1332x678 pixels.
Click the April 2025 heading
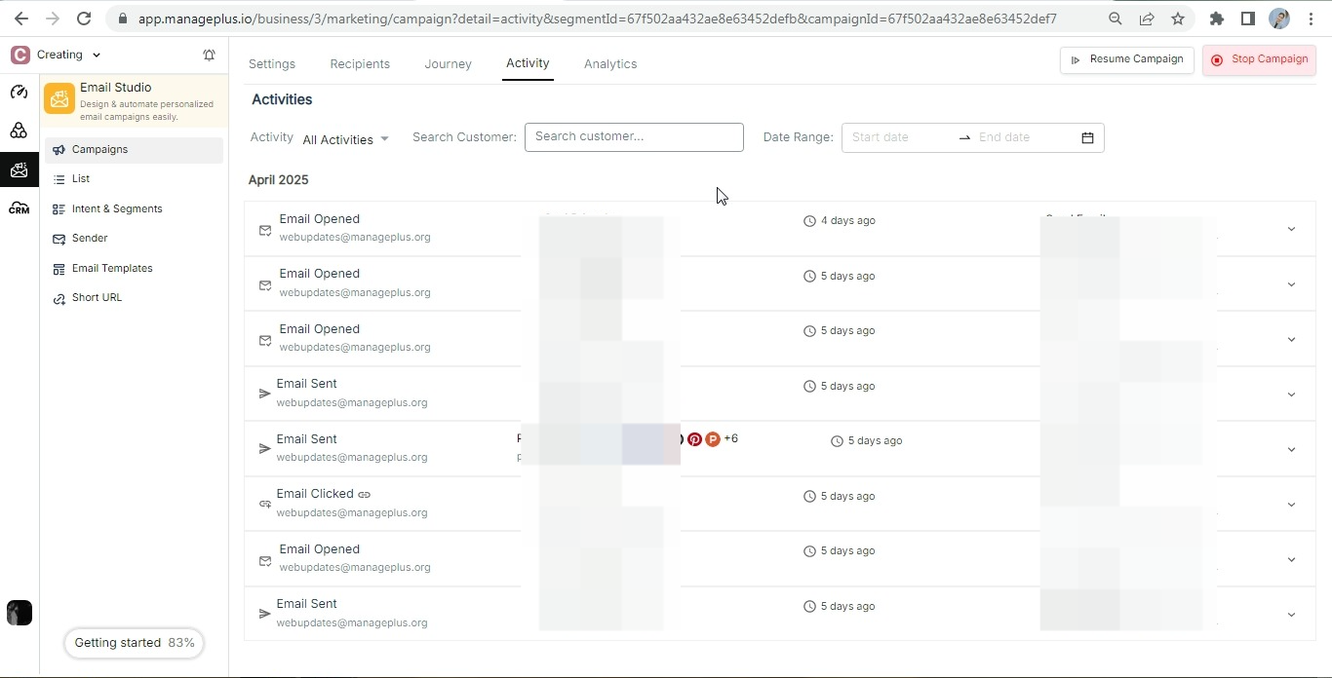[278, 180]
